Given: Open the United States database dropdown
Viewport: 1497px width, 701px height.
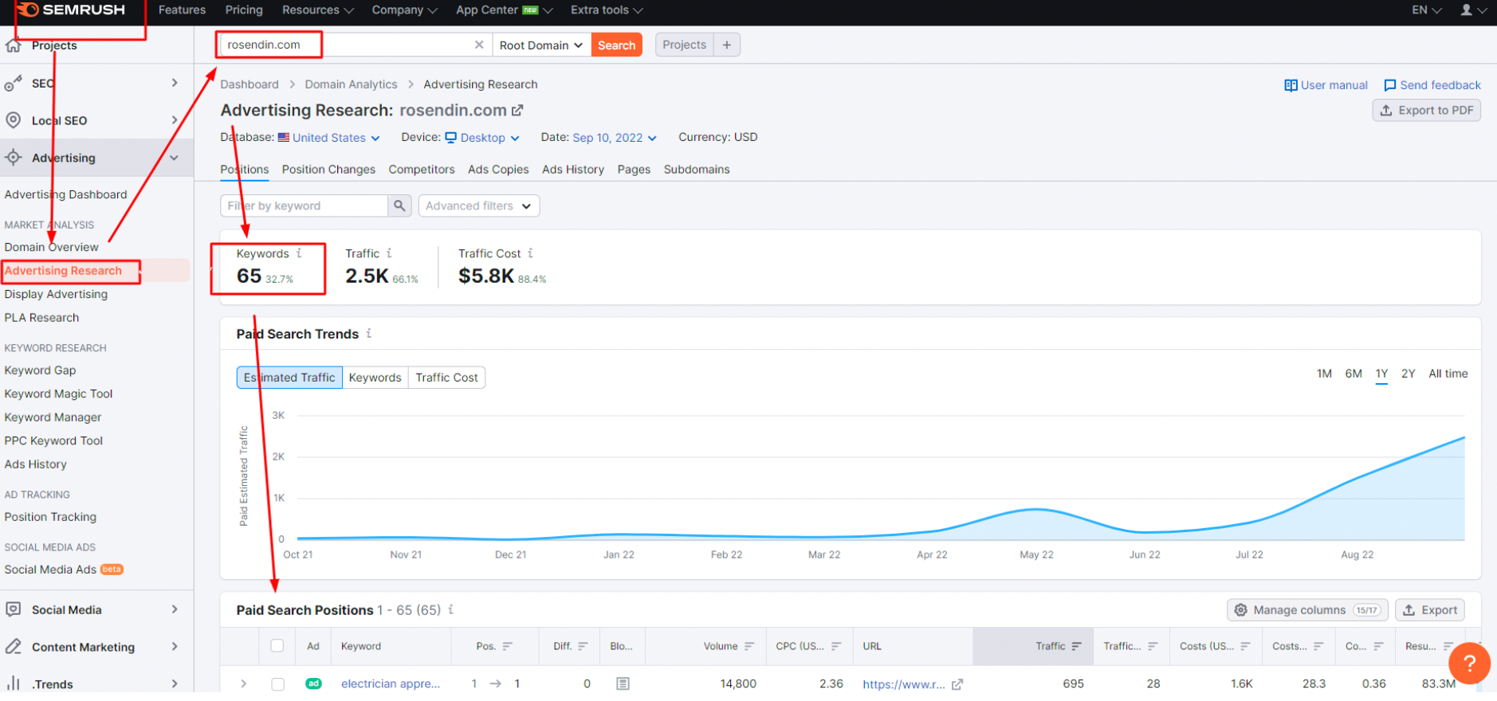Looking at the screenshot, I should coord(328,138).
